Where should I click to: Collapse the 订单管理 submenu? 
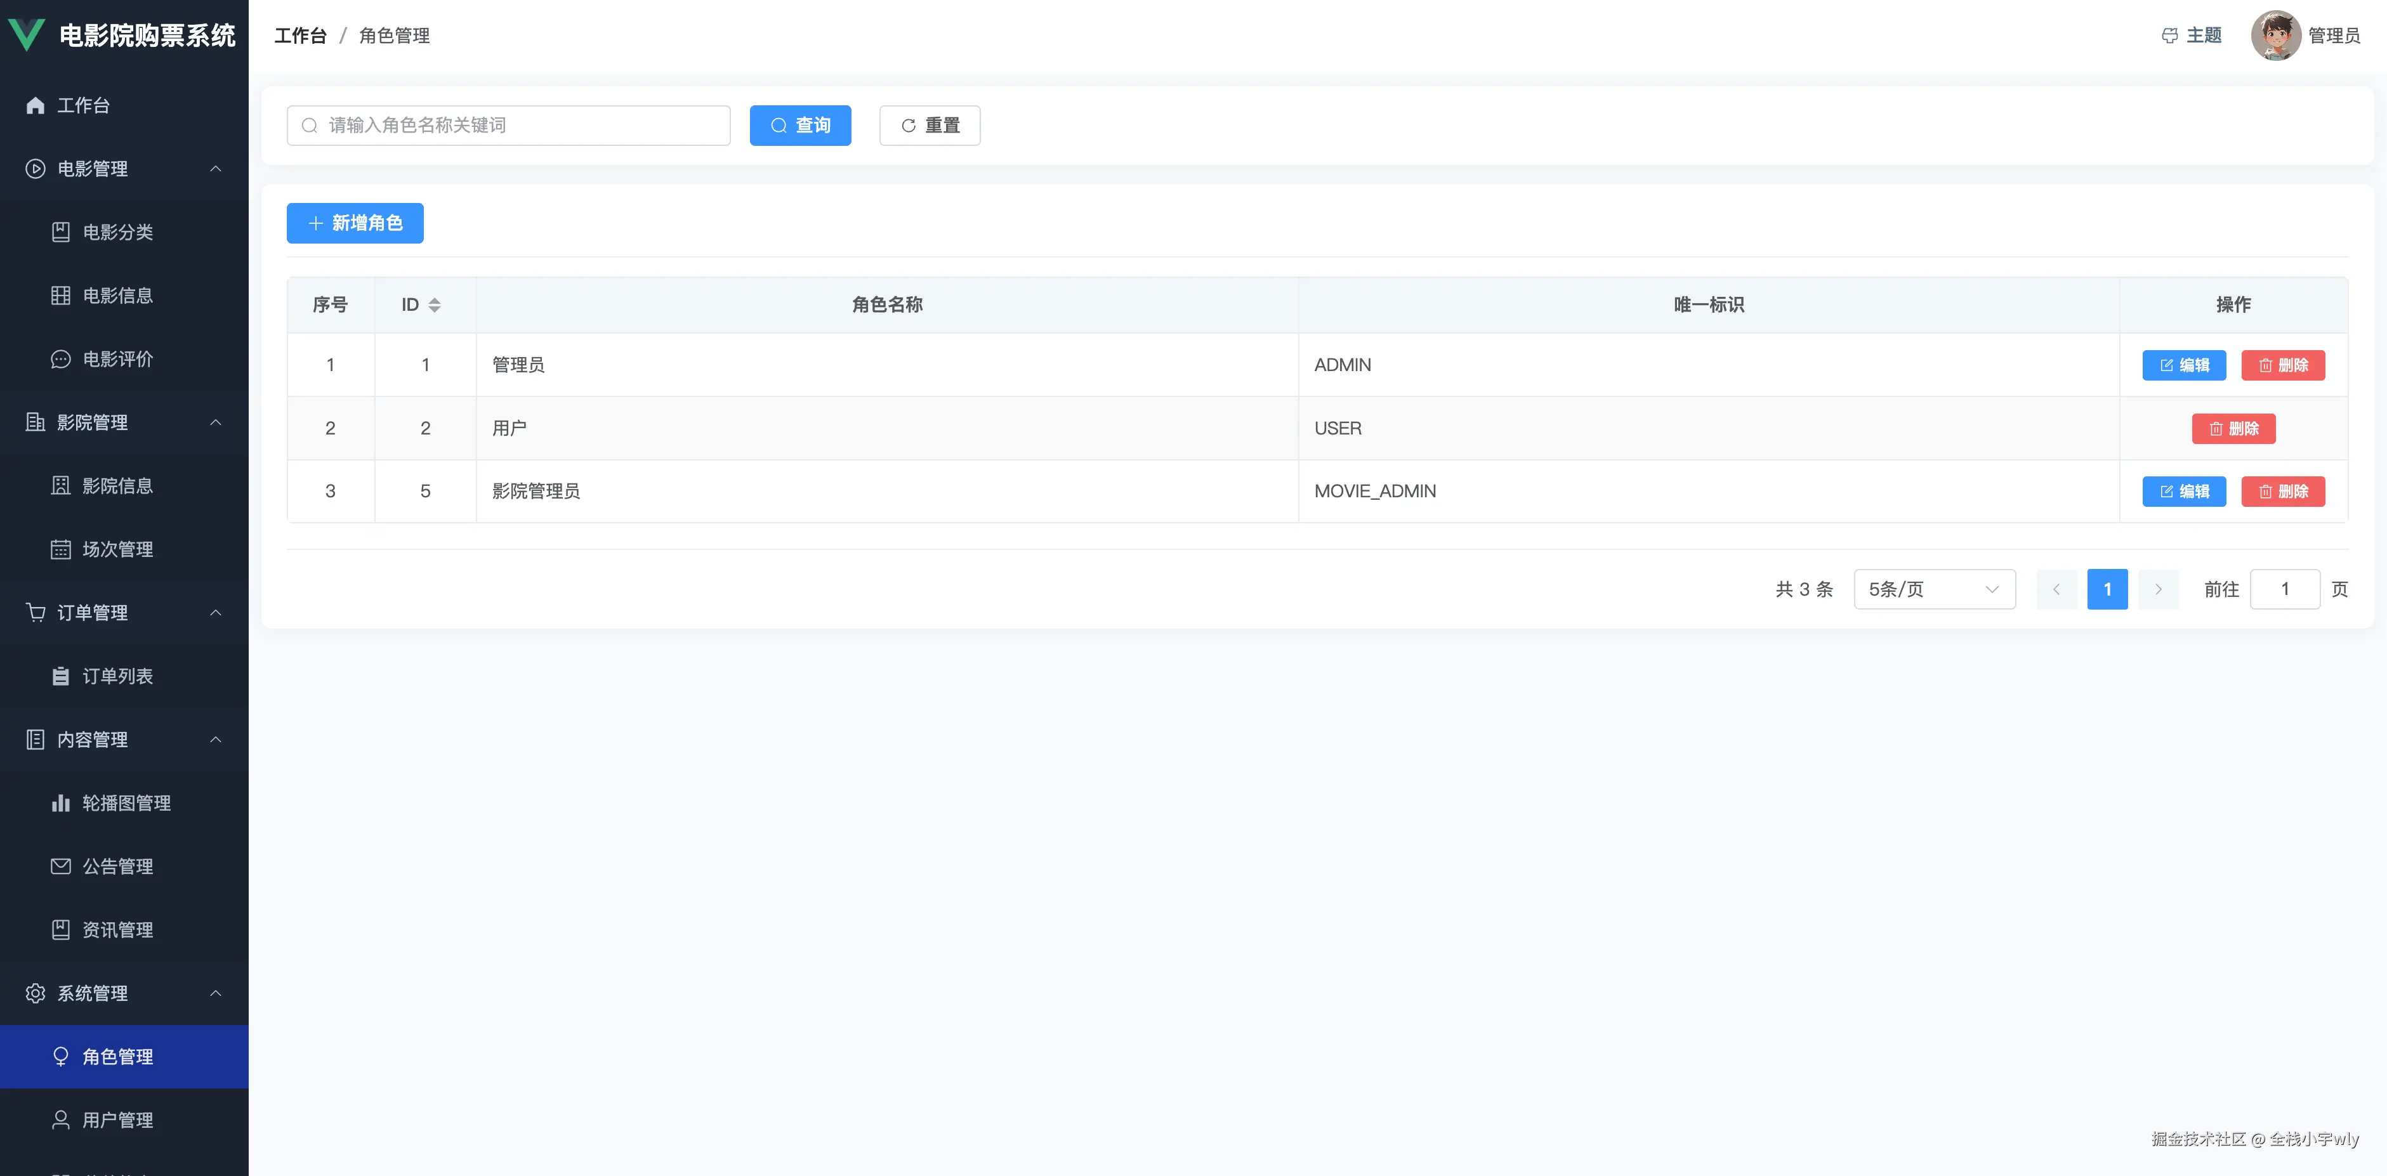(x=215, y=613)
